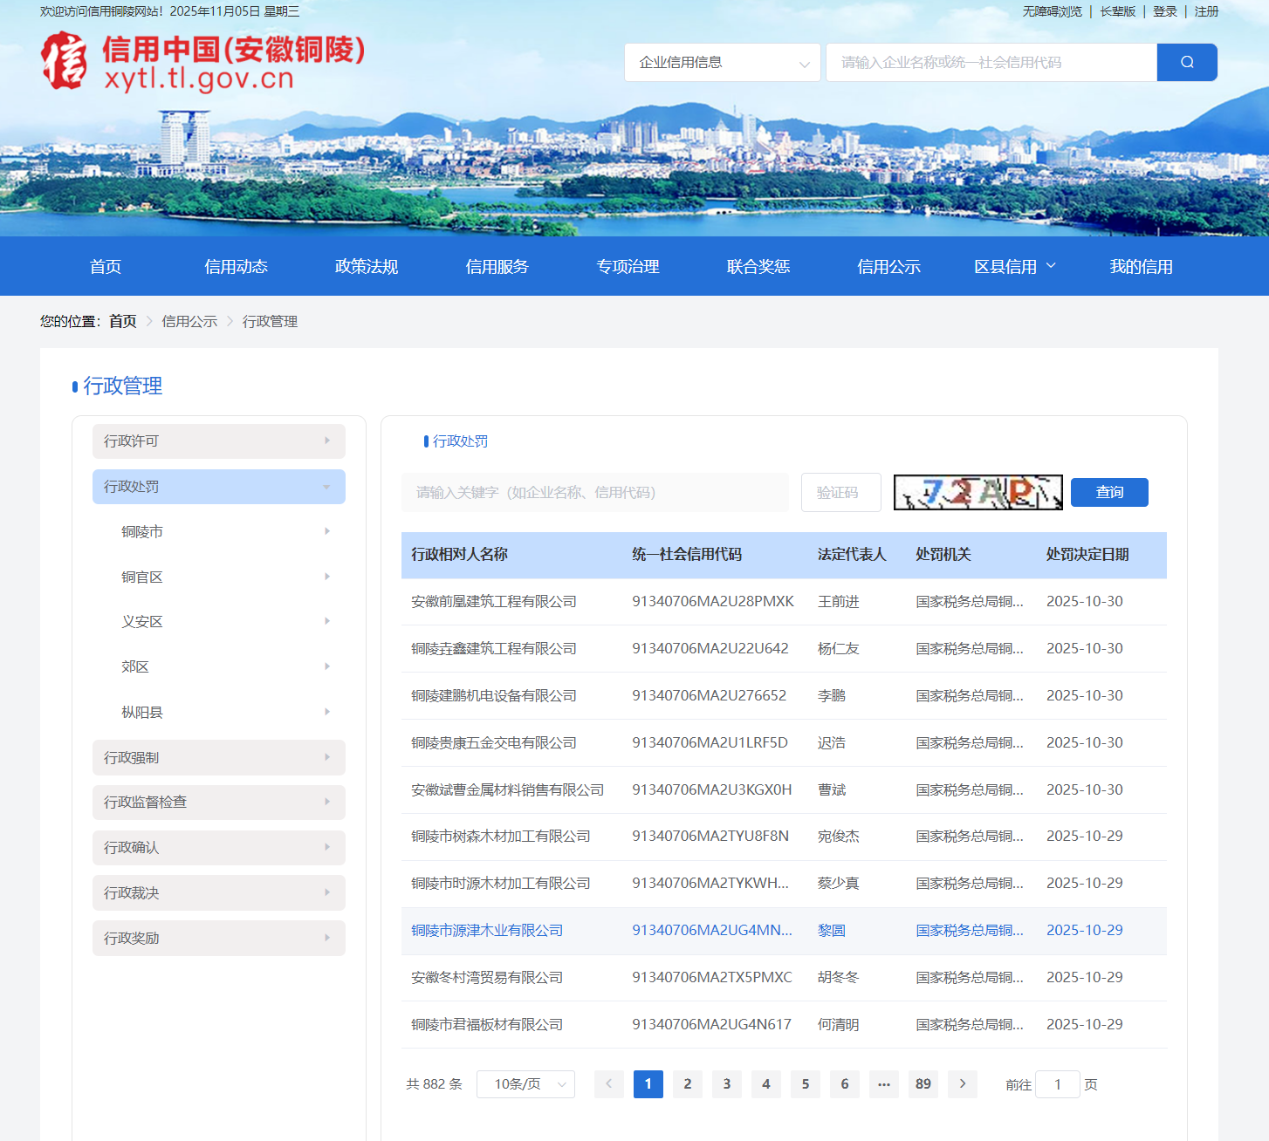Expand the 区县信用 navigation dropdown

1013,266
